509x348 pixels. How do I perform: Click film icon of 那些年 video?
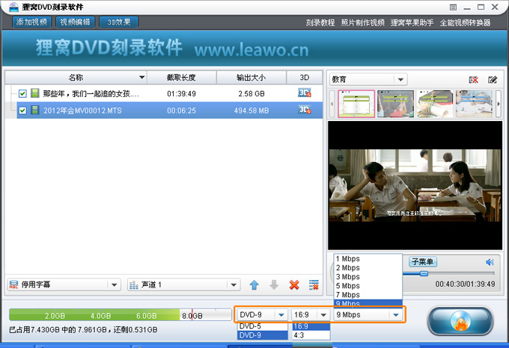coord(34,93)
